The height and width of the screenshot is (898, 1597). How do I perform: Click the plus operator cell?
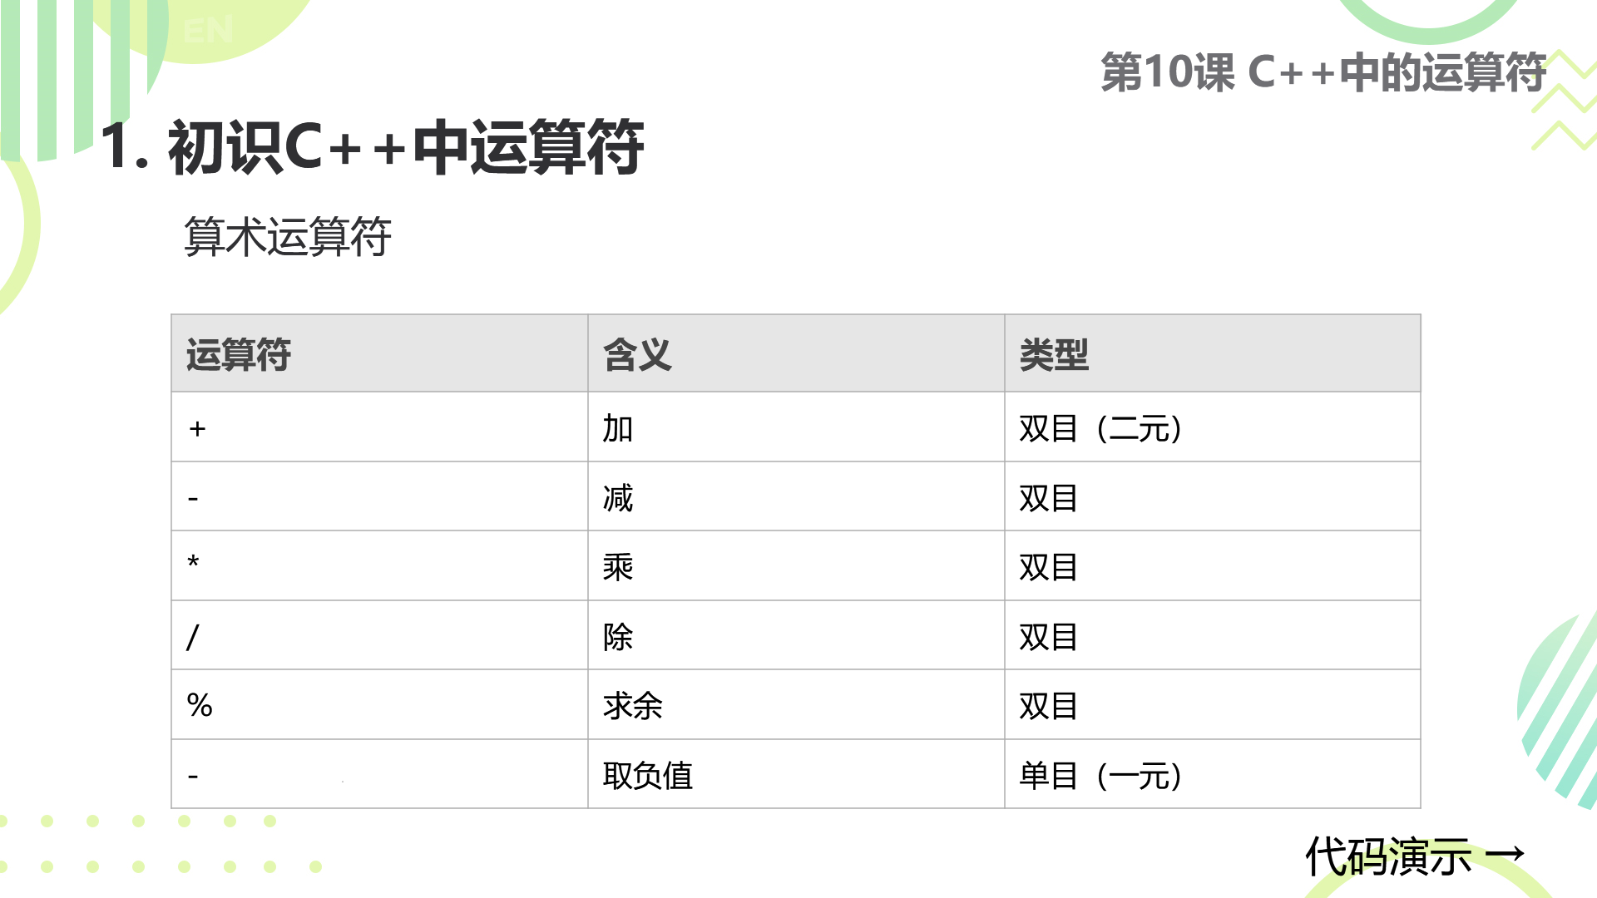tap(379, 427)
